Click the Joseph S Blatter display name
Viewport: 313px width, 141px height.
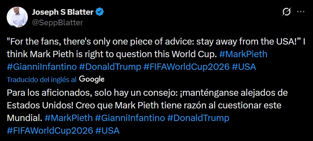(63, 12)
